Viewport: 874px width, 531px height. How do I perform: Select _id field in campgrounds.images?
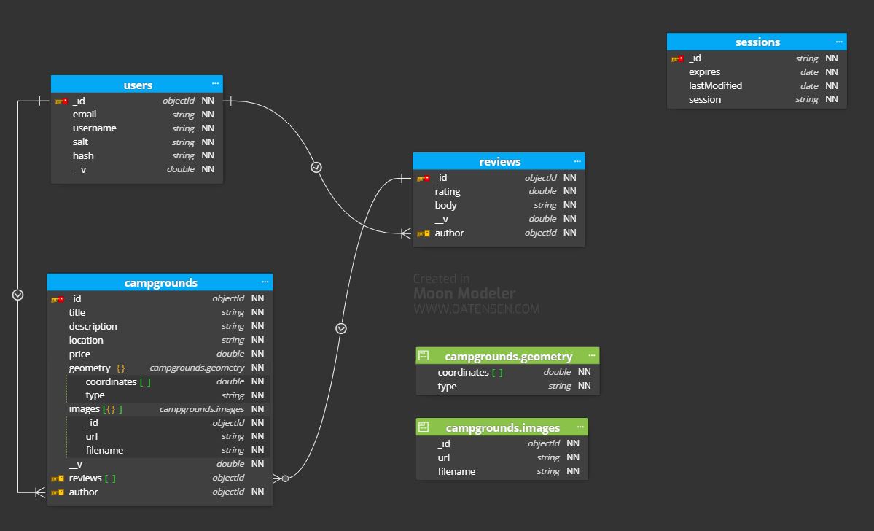coord(502,444)
